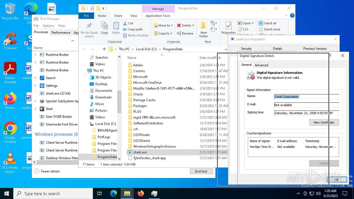Viewport: 354px width, 199px height.
Task: Click the Select all icon
Action: [x=261, y=23]
